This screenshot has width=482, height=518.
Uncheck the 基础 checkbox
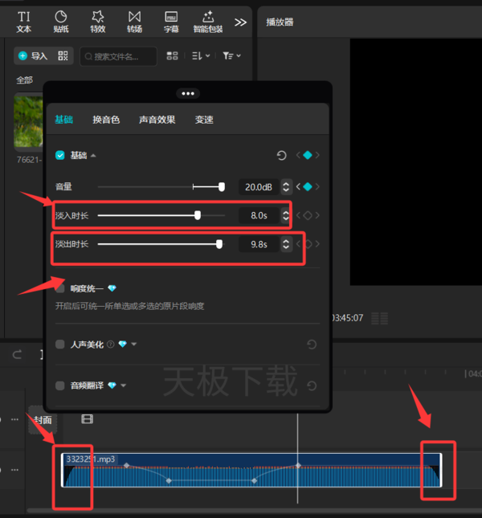60,155
